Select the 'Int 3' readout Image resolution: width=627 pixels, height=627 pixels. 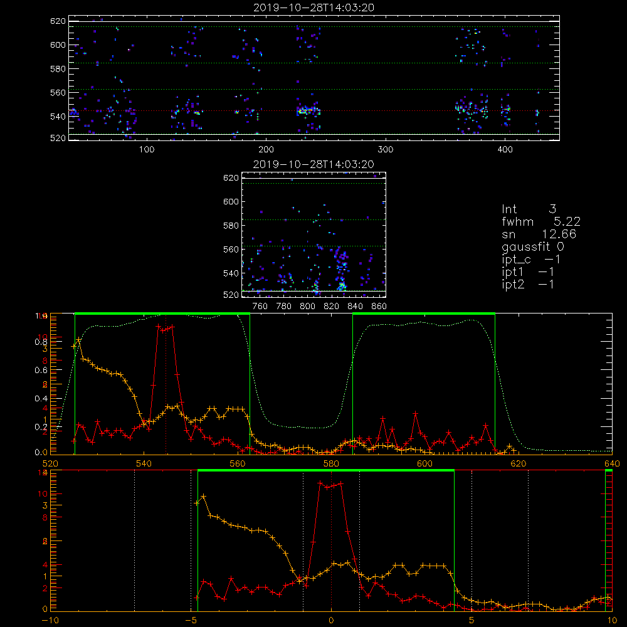click(x=529, y=209)
